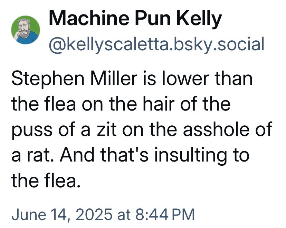
Task: Click the word 'And' starting second sentence
Action: [x=77, y=155]
